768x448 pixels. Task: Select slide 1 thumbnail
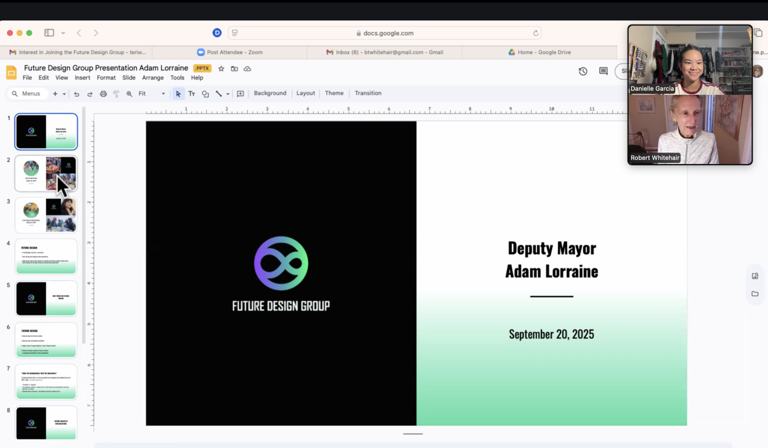pyautogui.click(x=46, y=132)
